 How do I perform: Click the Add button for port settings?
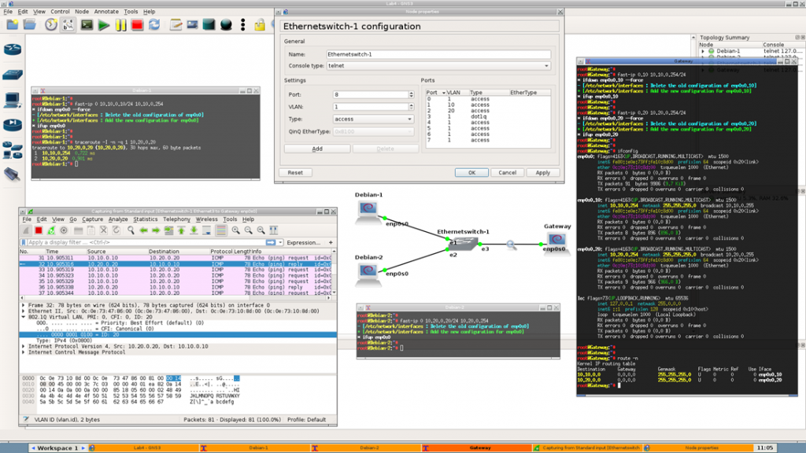point(316,149)
